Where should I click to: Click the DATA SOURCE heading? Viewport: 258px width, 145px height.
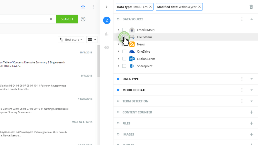point(133,19)
